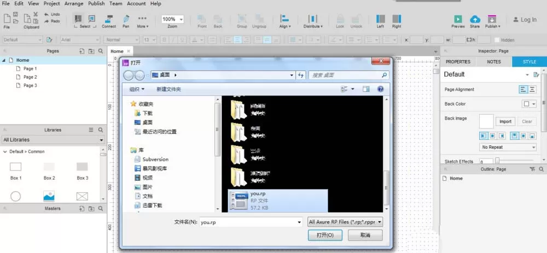This screenshot has height=253, width=547.
Task: Switch to the NOTES tab
Action: 494,62
